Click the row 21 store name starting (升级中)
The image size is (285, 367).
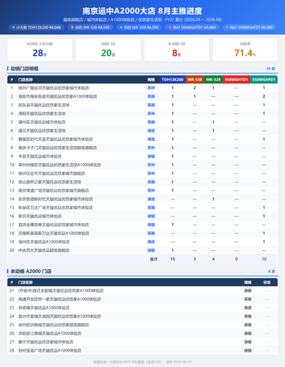pyautogui.click(x=61, y=291)
